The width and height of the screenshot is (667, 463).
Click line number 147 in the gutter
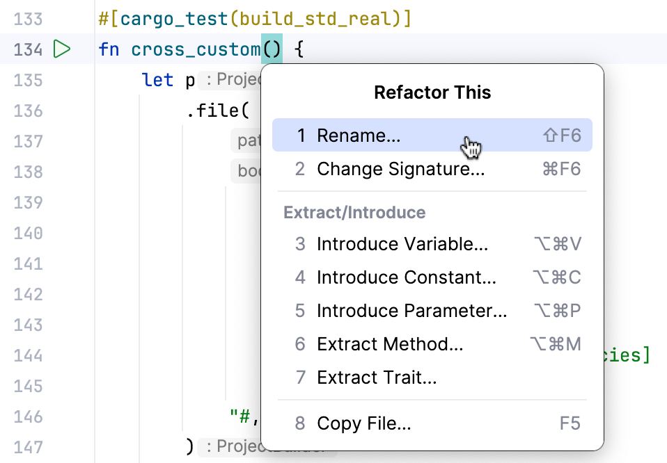pos(29,447)
